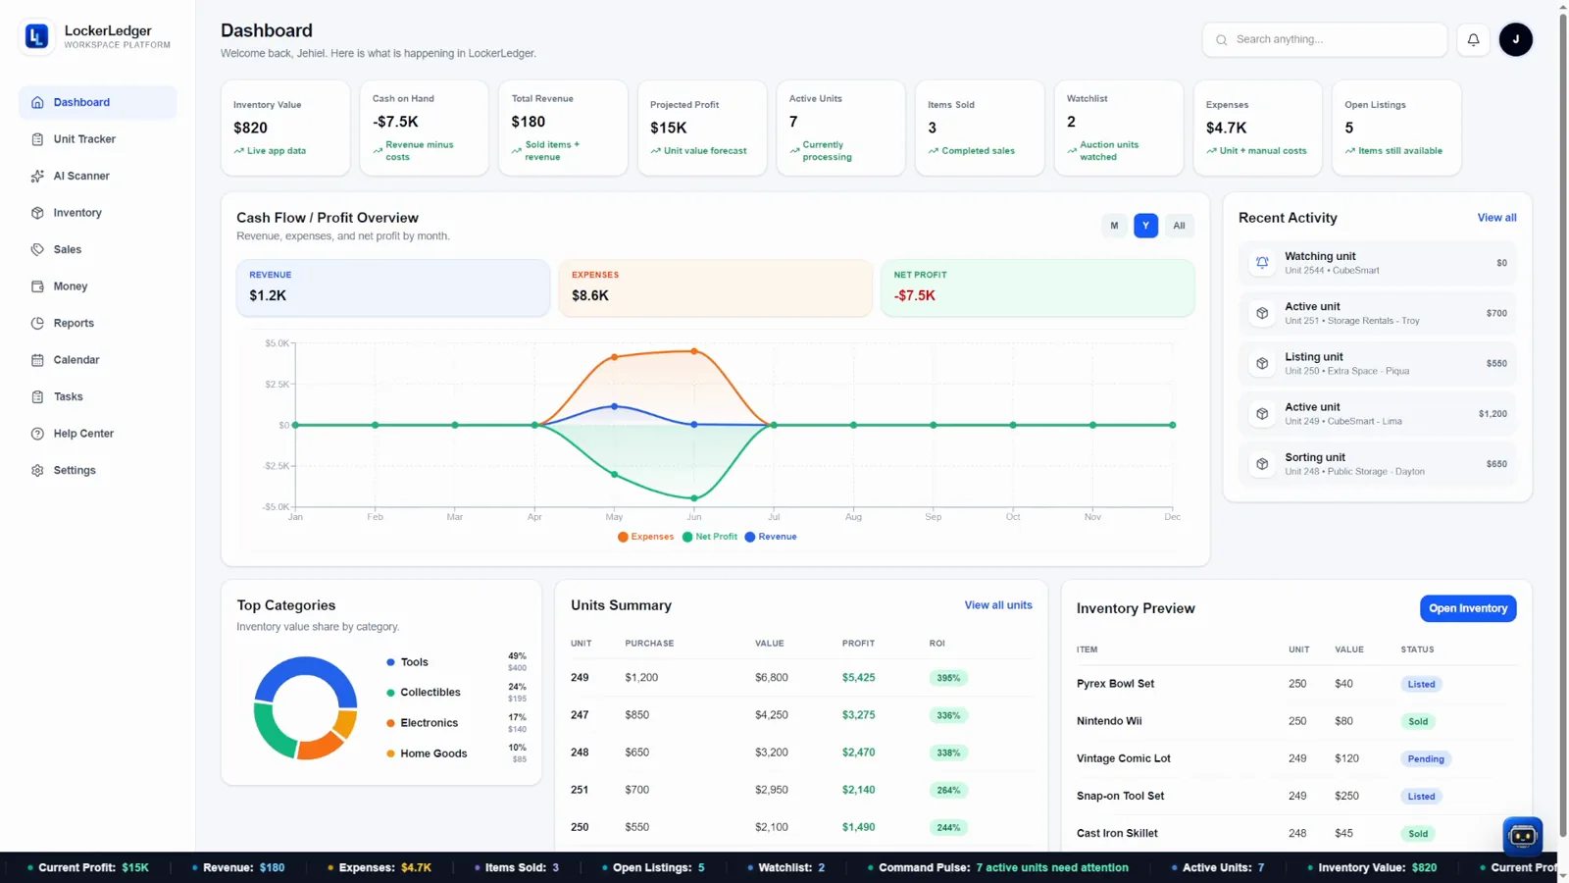The width and height of the screenshot is (1569, 883).
Task: Click the Inventory box icon in sidebar
Action: (37, 213)
